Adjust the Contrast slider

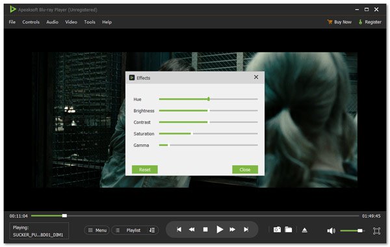[209, 122]
